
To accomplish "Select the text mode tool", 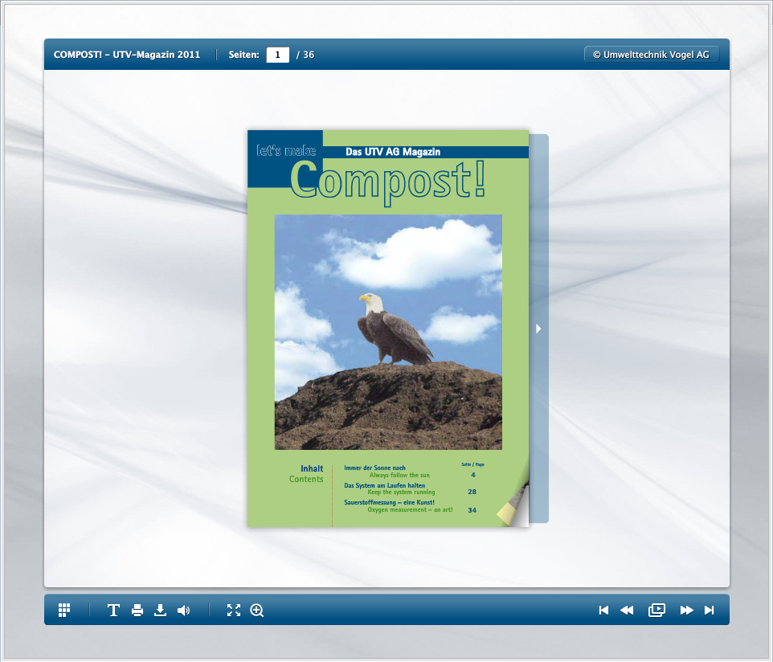I will pyautogui.click(x=113, y=610).
